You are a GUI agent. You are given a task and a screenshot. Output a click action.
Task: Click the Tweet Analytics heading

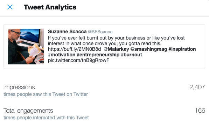click(x=50, y=7)
